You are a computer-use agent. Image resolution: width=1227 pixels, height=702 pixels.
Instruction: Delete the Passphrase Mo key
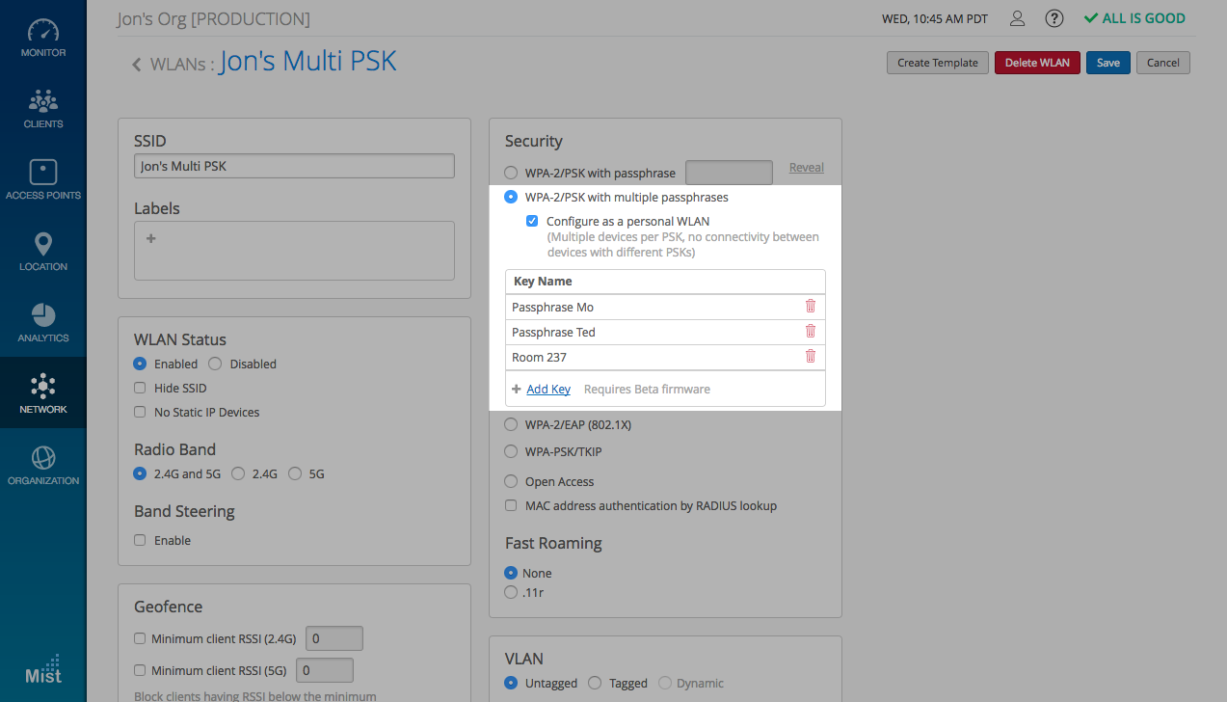coord(810,307)
